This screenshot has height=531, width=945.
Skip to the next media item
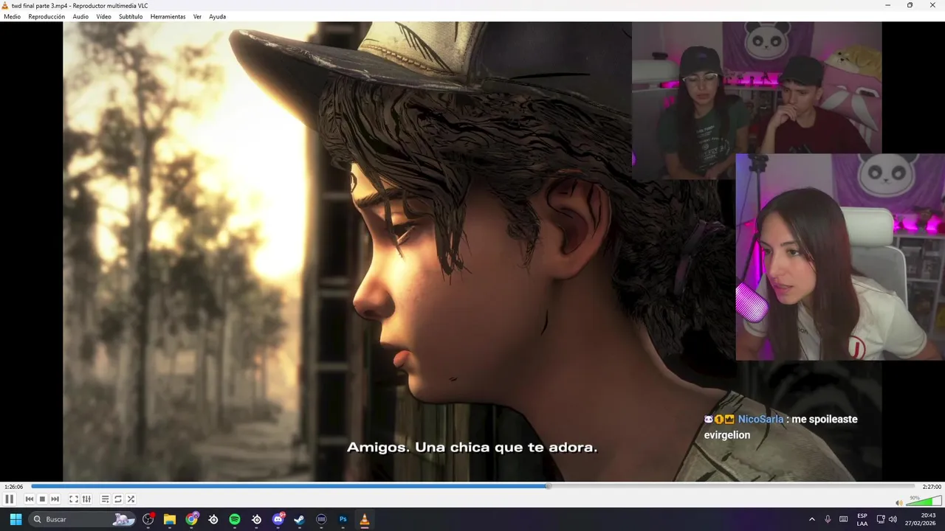click(x=55, y=499)
